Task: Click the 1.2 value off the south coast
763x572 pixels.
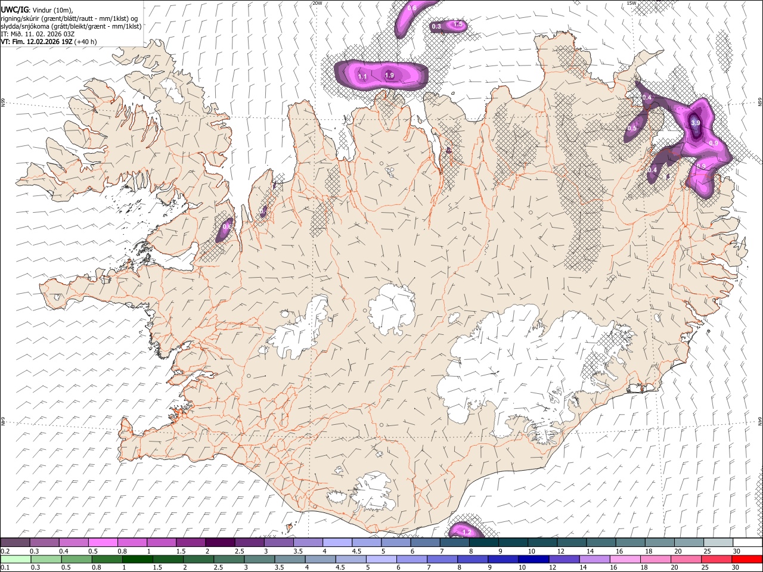Action: click(x=467, y=532)
